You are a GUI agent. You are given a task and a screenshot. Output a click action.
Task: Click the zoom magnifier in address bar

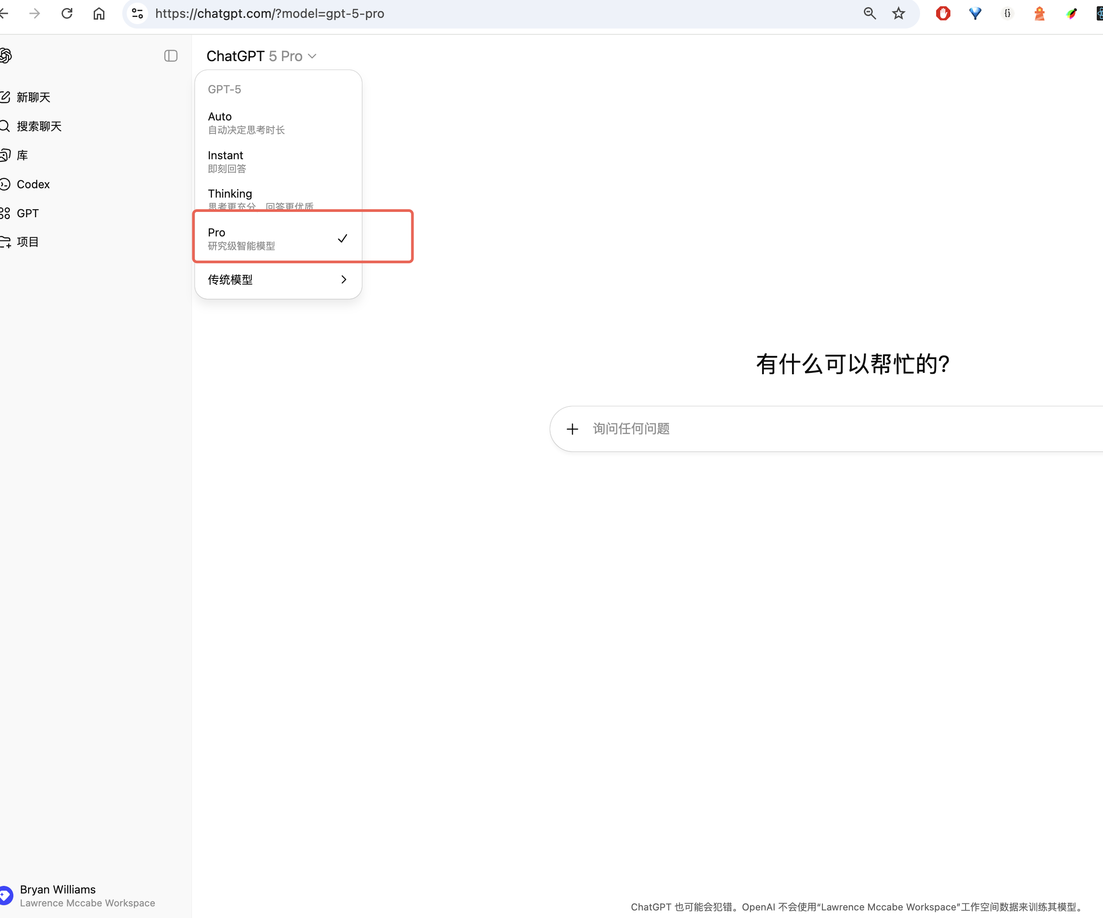[x=869, y=13]
